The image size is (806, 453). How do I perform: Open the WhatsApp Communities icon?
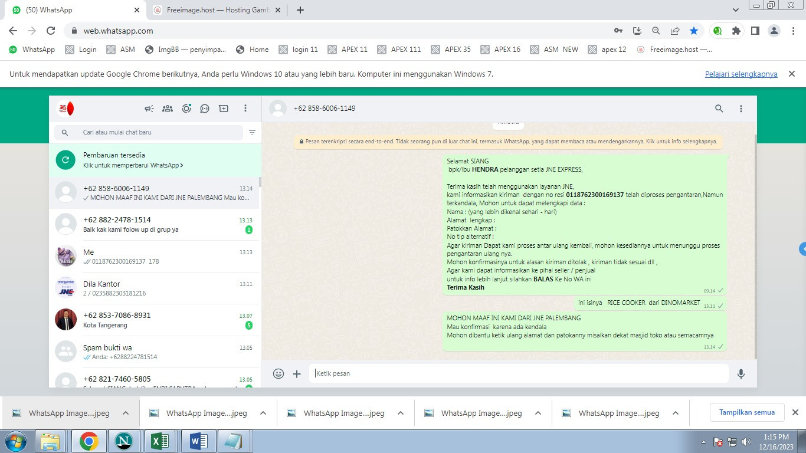tap(168, 109)
